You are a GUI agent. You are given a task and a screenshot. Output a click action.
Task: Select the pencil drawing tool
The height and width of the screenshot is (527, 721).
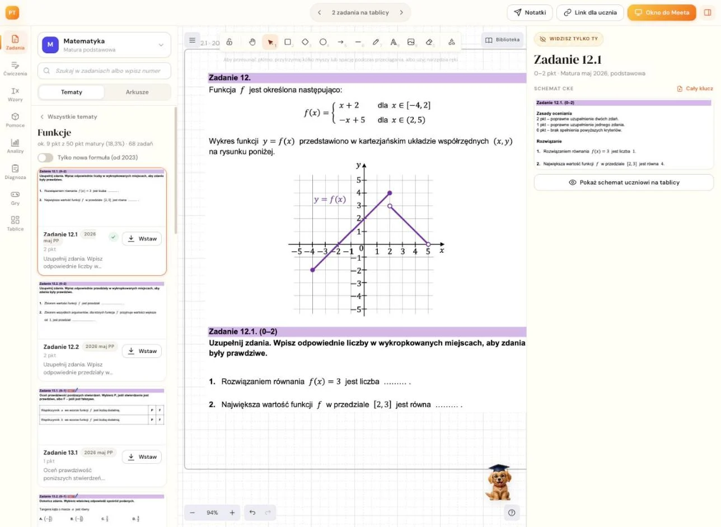point(376,42)
